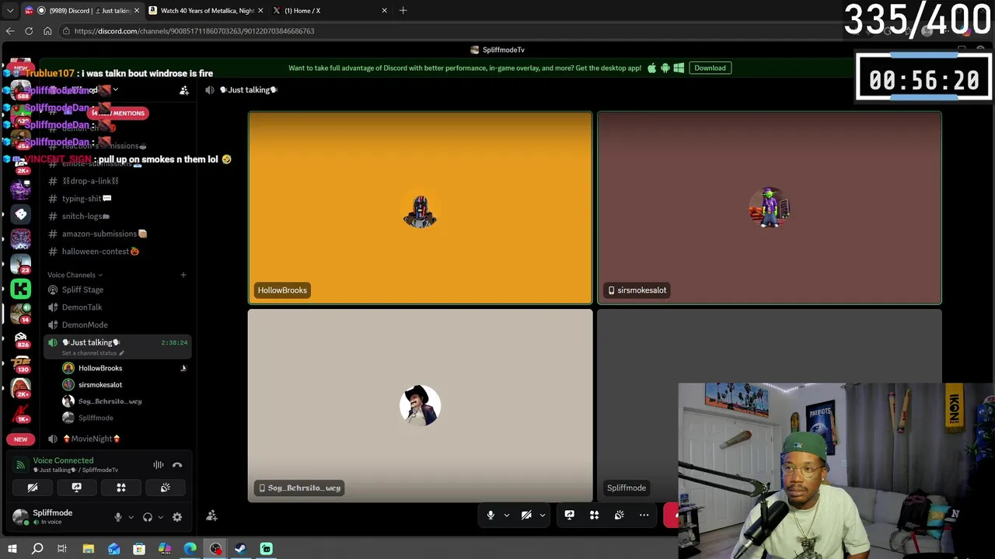This screenshot has height=559, width=995.
Task: Switch to Discord browser tab
Action: coord(81,11)
